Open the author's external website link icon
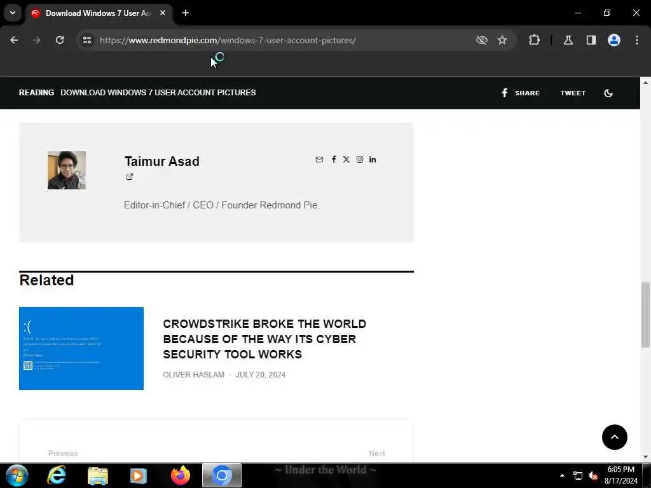 (130, 177)
